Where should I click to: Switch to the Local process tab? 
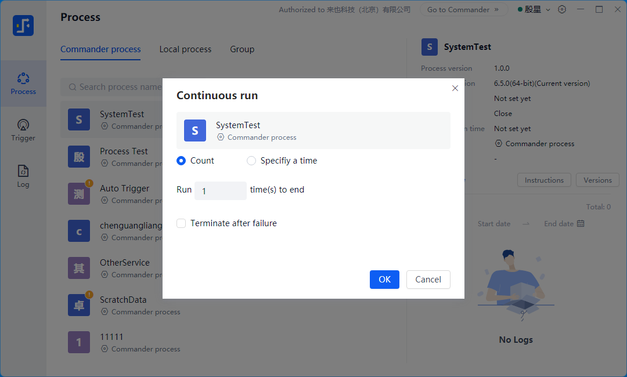pos(185,49)
